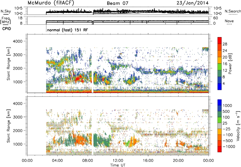Click the '12' value on Power scale
This screenshot has height=167, width=241.
[225, 71]
